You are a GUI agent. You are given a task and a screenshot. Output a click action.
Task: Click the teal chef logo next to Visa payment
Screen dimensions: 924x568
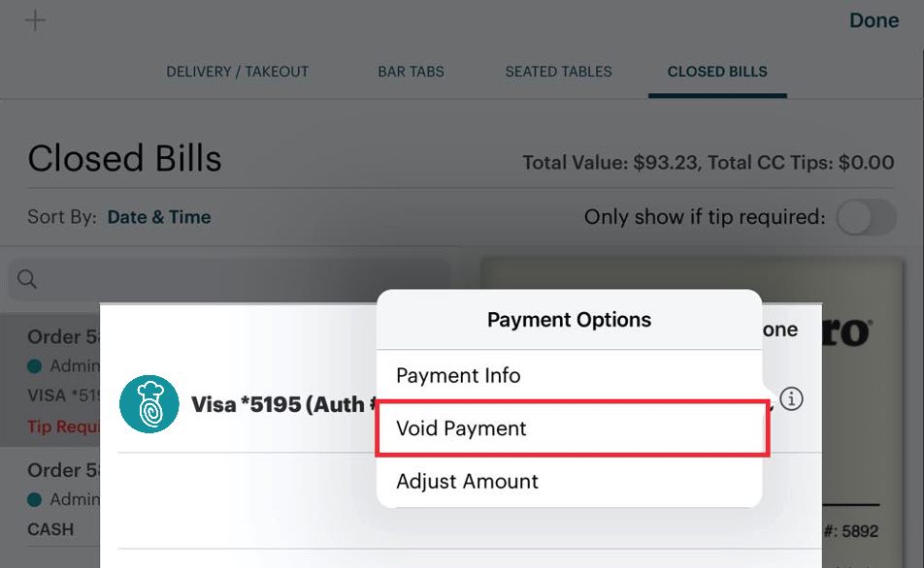pos(148,404)
